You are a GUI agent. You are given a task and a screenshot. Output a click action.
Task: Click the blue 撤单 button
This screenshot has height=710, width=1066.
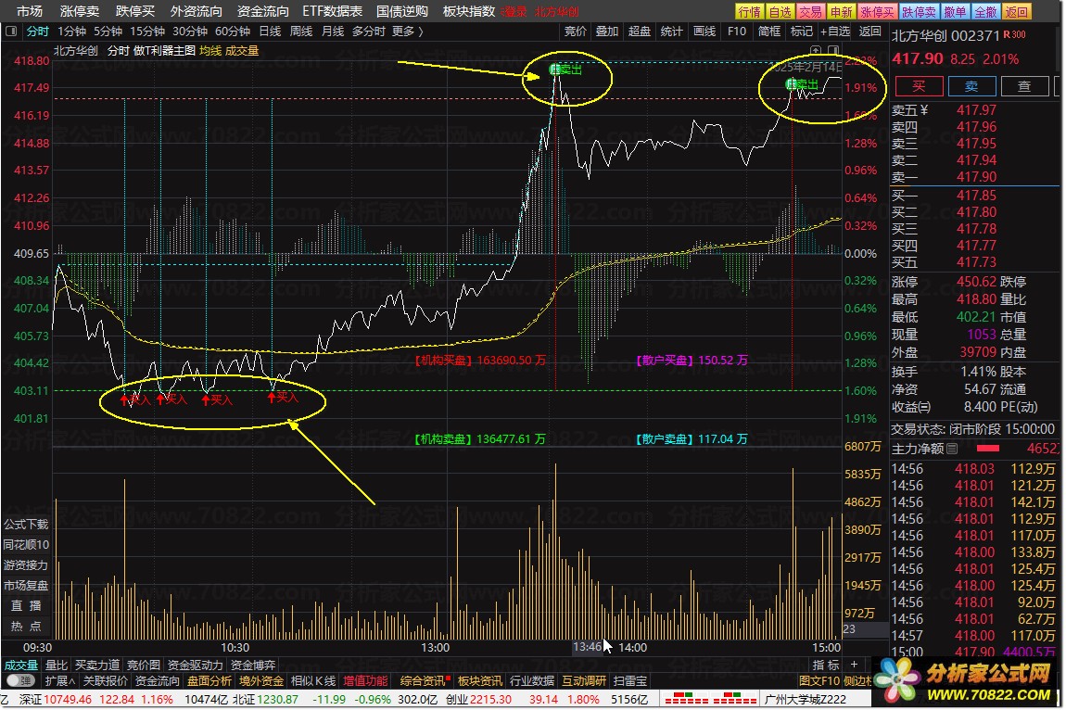click(x=955, y=11)
